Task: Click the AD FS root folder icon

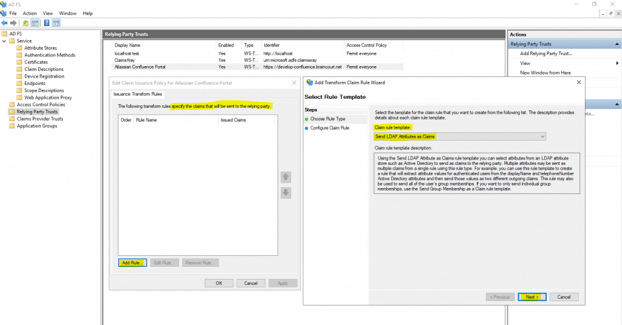Action: (4, 33)
